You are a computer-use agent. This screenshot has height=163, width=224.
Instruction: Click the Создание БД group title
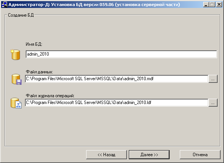click(x=21, y=15)
